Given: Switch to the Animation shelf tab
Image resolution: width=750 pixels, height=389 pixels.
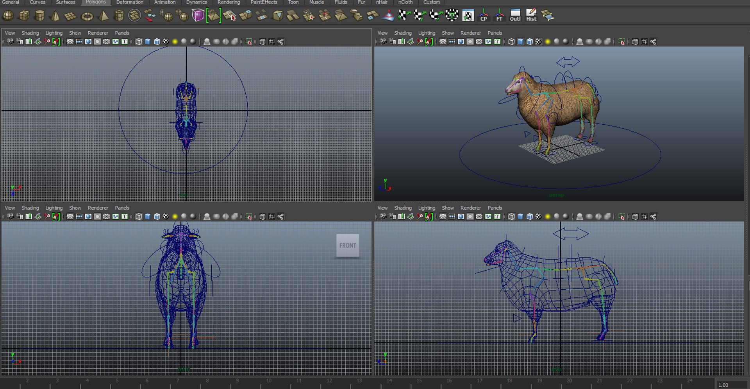Looking at the screenshot, I should (165, 2).
